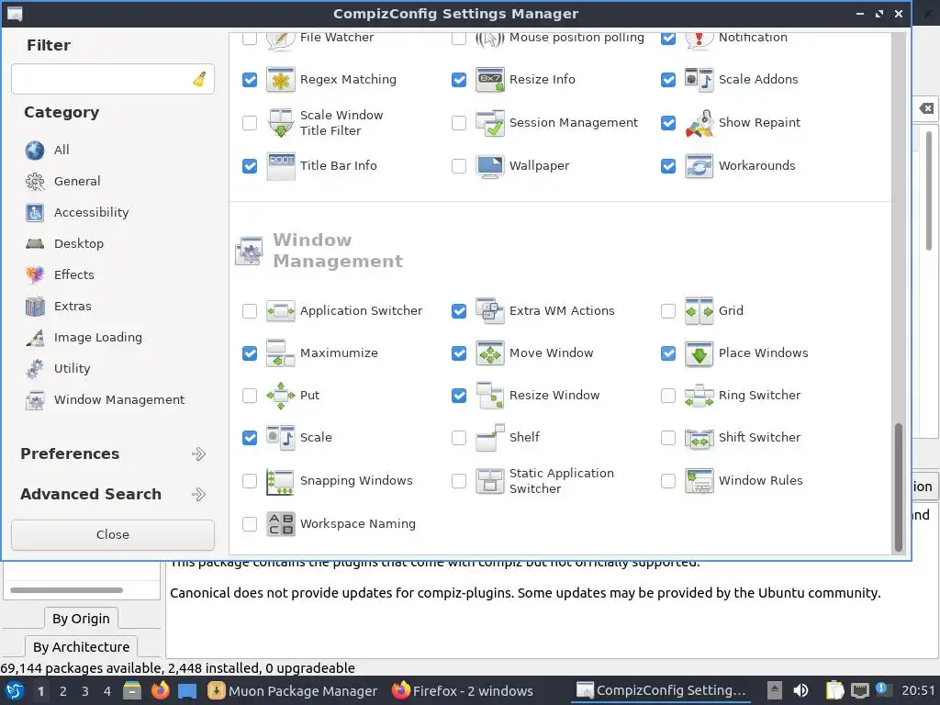Disable the Regex Matching checkbox
Image resolution: width=940 pixels, height=705 pixels.
tap(250, 80)
